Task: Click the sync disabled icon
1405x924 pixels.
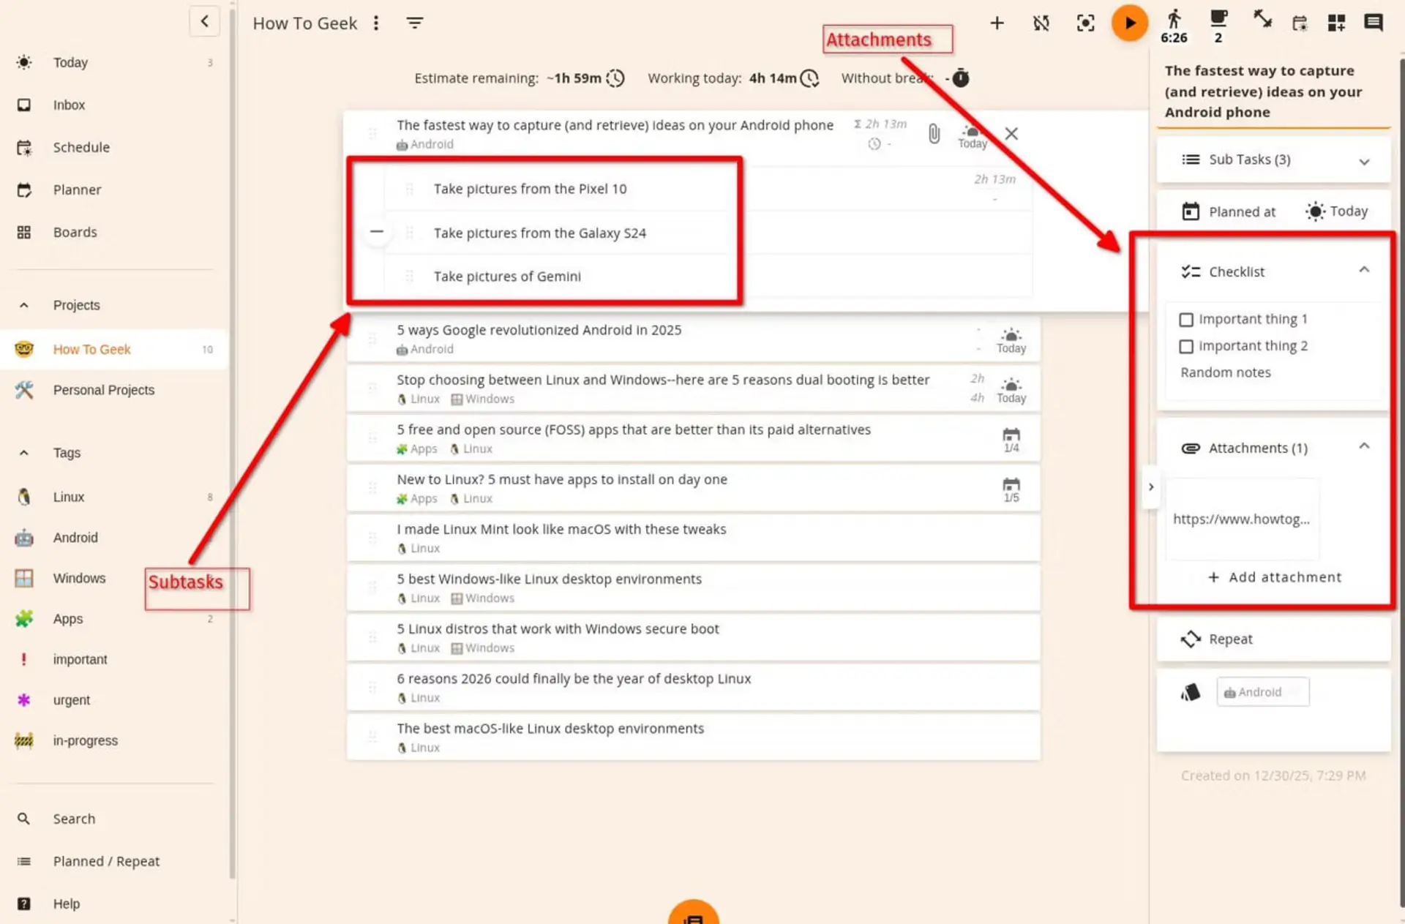Action: [1041, 23]
